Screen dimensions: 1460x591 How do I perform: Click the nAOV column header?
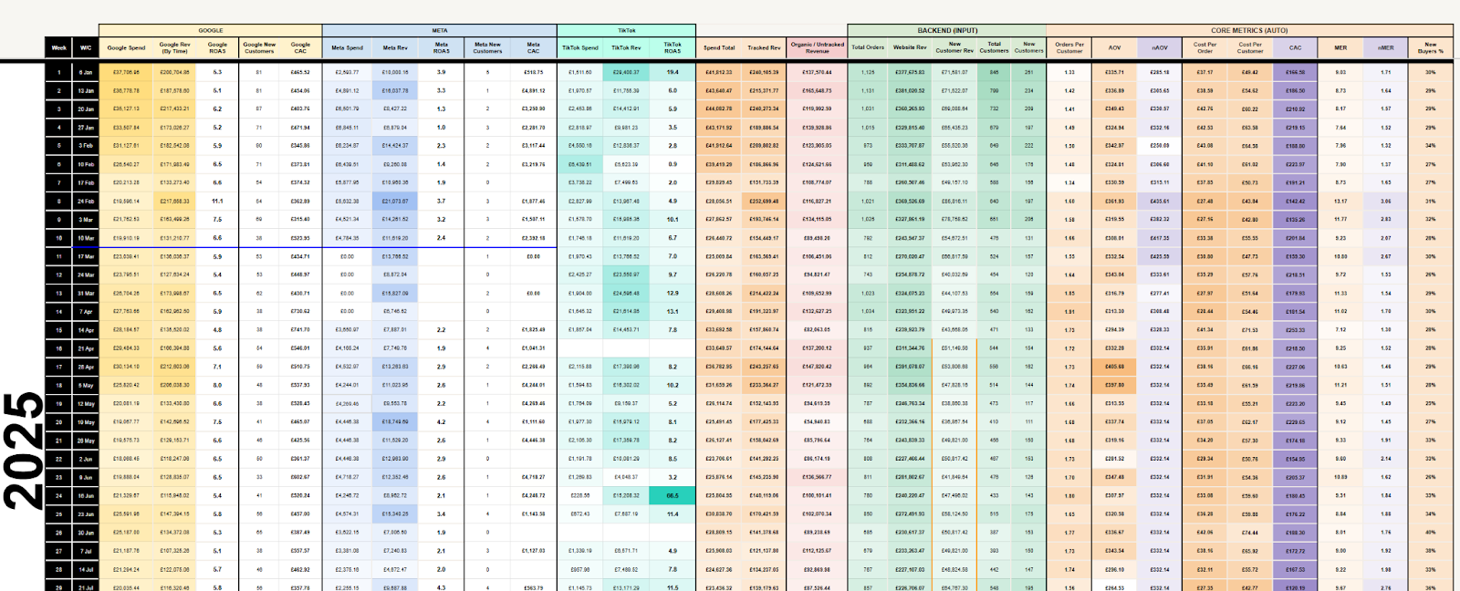[1160, 47]
